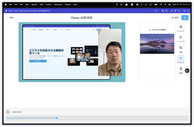Open the input source menu in menu bar
Screen dimensions: 194x127
151,5
